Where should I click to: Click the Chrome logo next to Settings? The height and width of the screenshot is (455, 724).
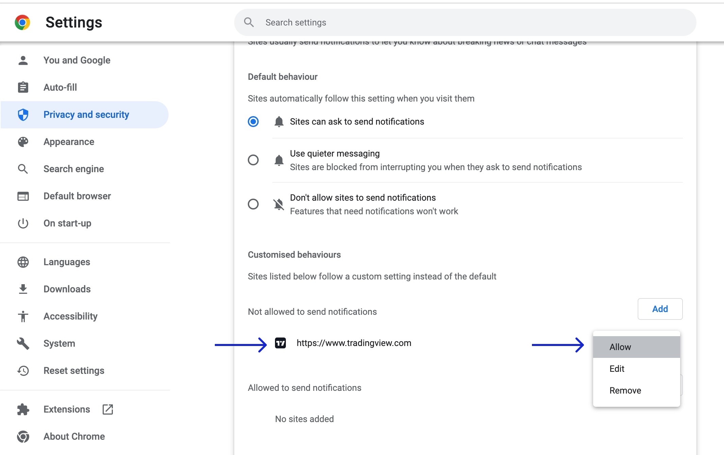(x=22, y=22)
